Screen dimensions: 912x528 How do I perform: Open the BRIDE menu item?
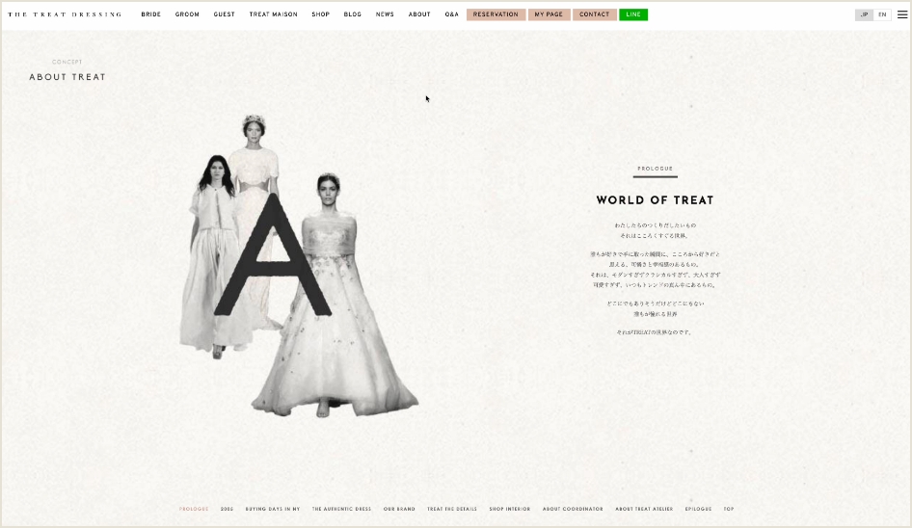(x=150, y=14)
